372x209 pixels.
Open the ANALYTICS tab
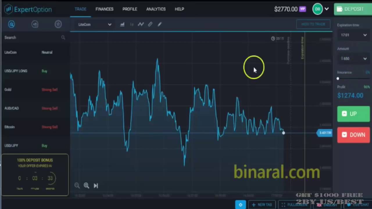coord(156,9)
